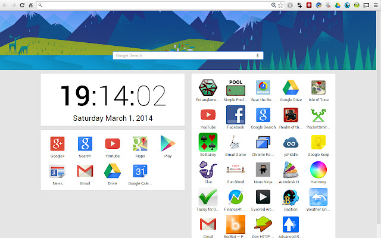Open the Chrome Remote Desktop app
Image resolution: width=381 pixels, height=238 pixels.
tap(263, 142)
